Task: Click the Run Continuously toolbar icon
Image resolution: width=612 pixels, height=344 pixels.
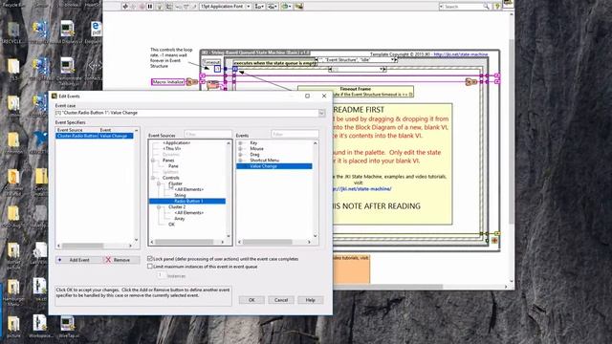Action: pos(134,7)
